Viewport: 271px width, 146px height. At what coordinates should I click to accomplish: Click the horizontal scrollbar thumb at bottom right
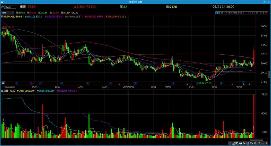coord(256,140)
